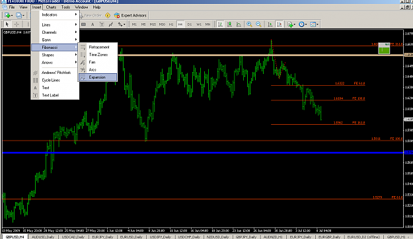Close the open Insert menu
Viewport: 413px width, 239px height.
tap(36, 7)
